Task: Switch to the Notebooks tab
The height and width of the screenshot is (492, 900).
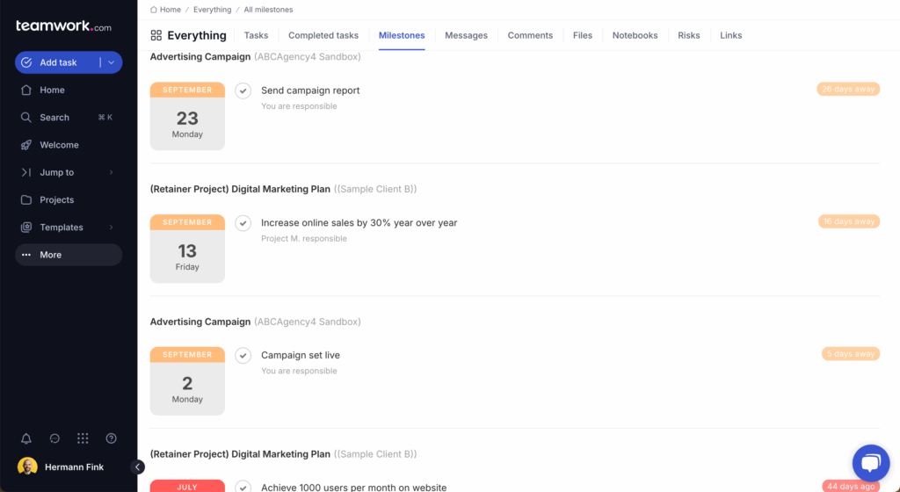Action: pos(635,35)
